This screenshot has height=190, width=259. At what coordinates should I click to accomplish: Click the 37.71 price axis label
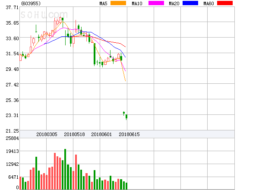coord(12,7)
